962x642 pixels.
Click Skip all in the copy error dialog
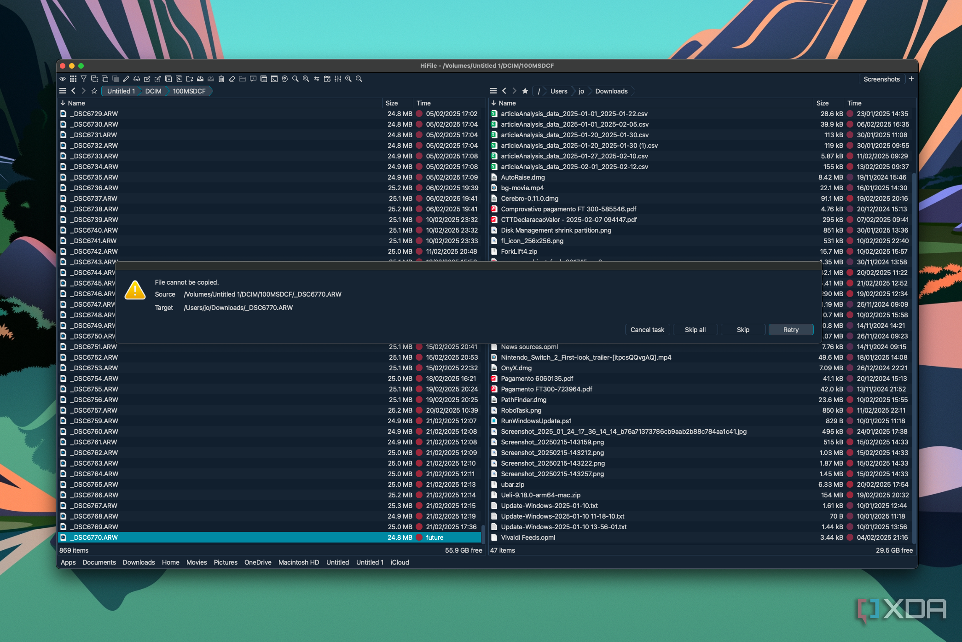pyautogui.click(x=695, y=329)
